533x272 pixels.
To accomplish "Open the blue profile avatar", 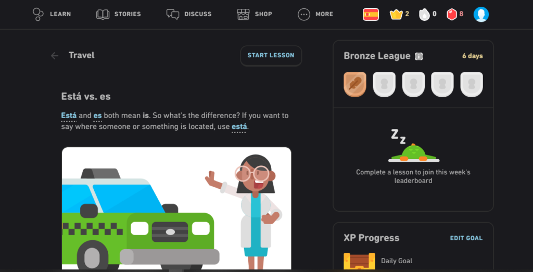I will [x=481, y=14].
